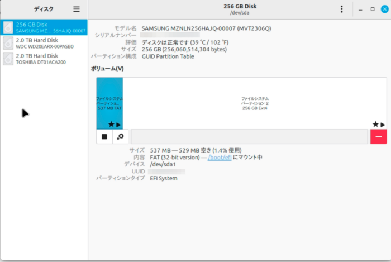Click the 256 GB Disk window title
The image size is (391, 262).
240,7
